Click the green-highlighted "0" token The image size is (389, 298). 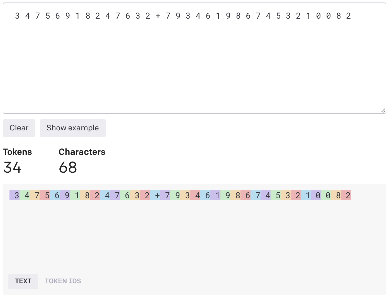(x=326, y=195)
